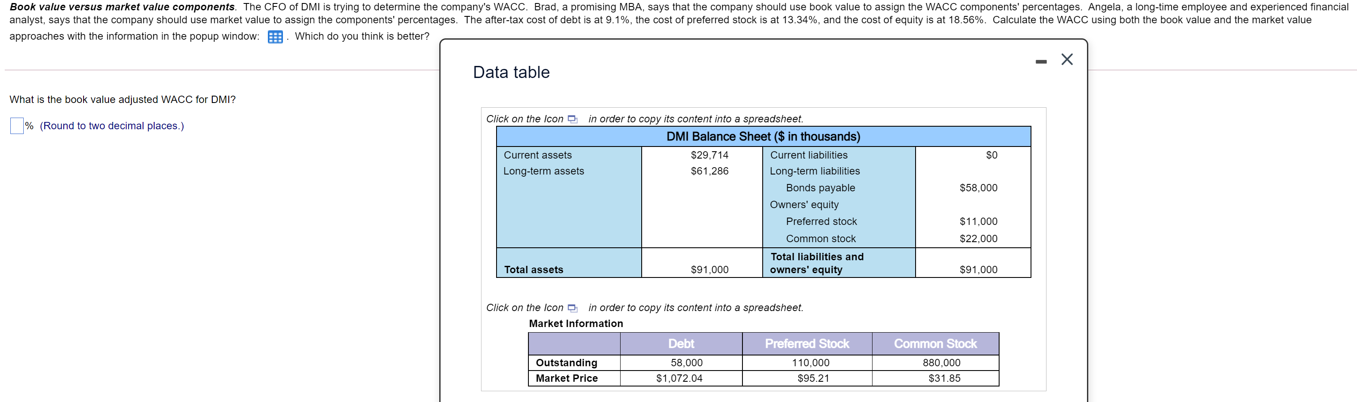Click the Current liabilities value $0
Image resolution: width=1357 pixels, height=402 pixels.
991,155
